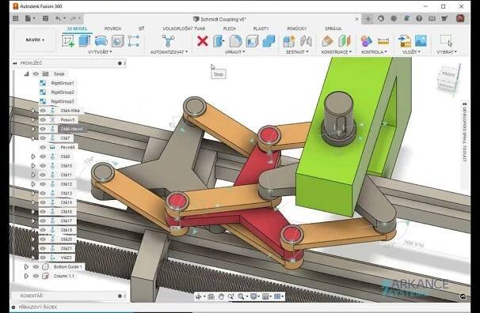Expand the Otá12 joint row
The width and height of the screenshot is (480, 313).
[33, 184]
